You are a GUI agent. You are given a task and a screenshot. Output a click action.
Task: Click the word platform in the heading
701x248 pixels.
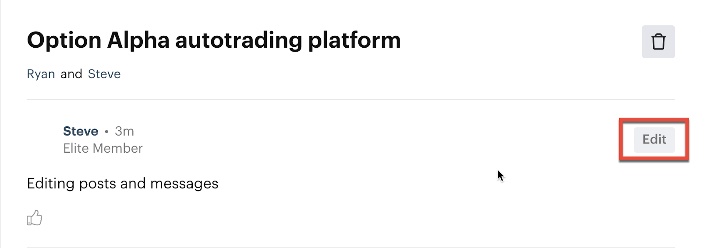point(354,41)
